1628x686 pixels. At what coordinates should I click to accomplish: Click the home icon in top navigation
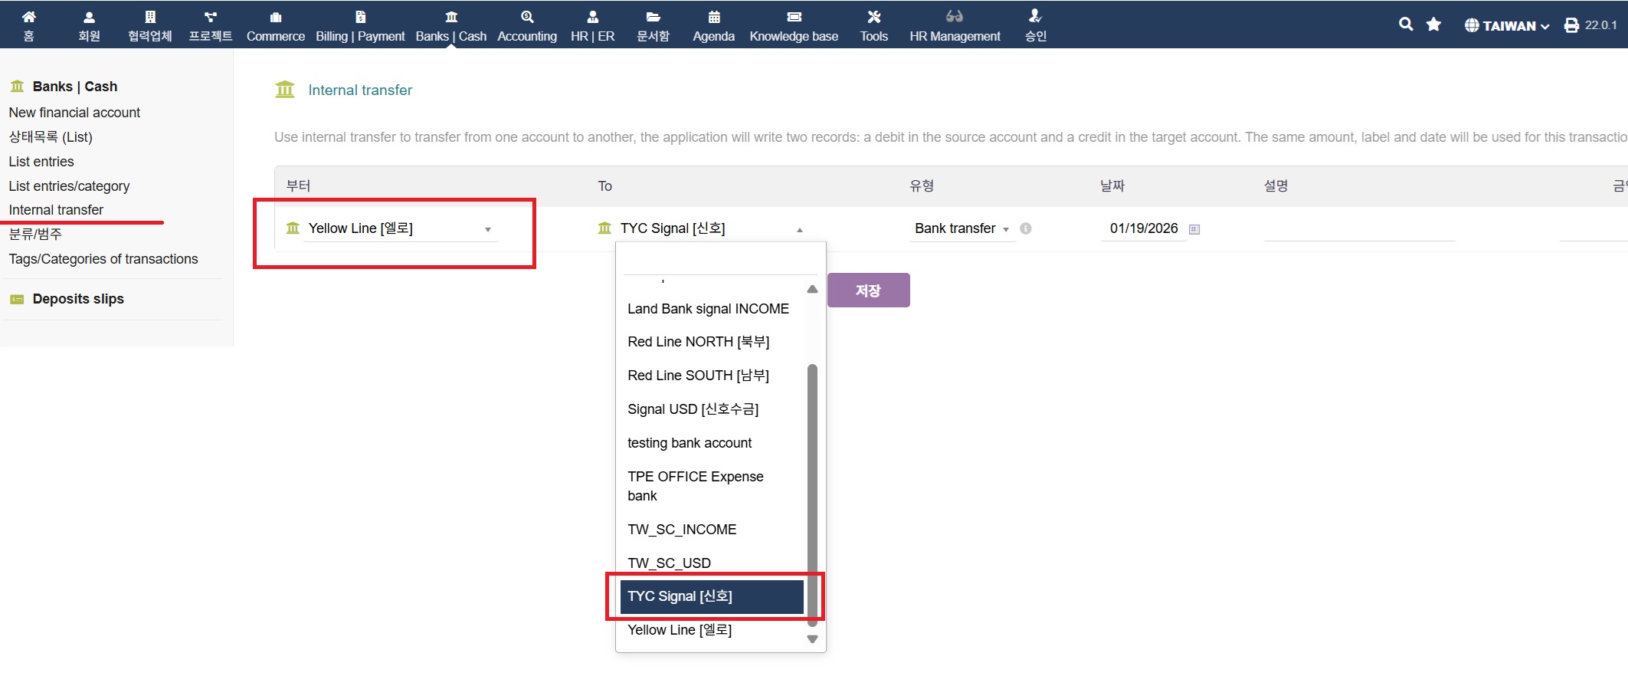click(28, 17)
